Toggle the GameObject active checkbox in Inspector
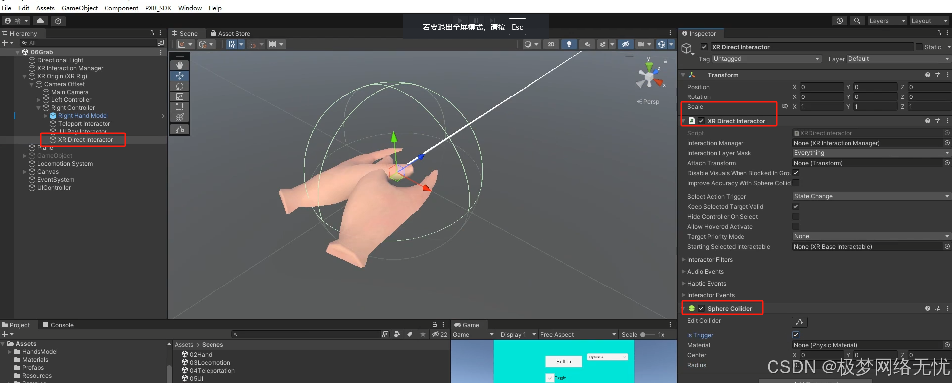Viewport: 952px width, 383px height. (x=704, y=47)
